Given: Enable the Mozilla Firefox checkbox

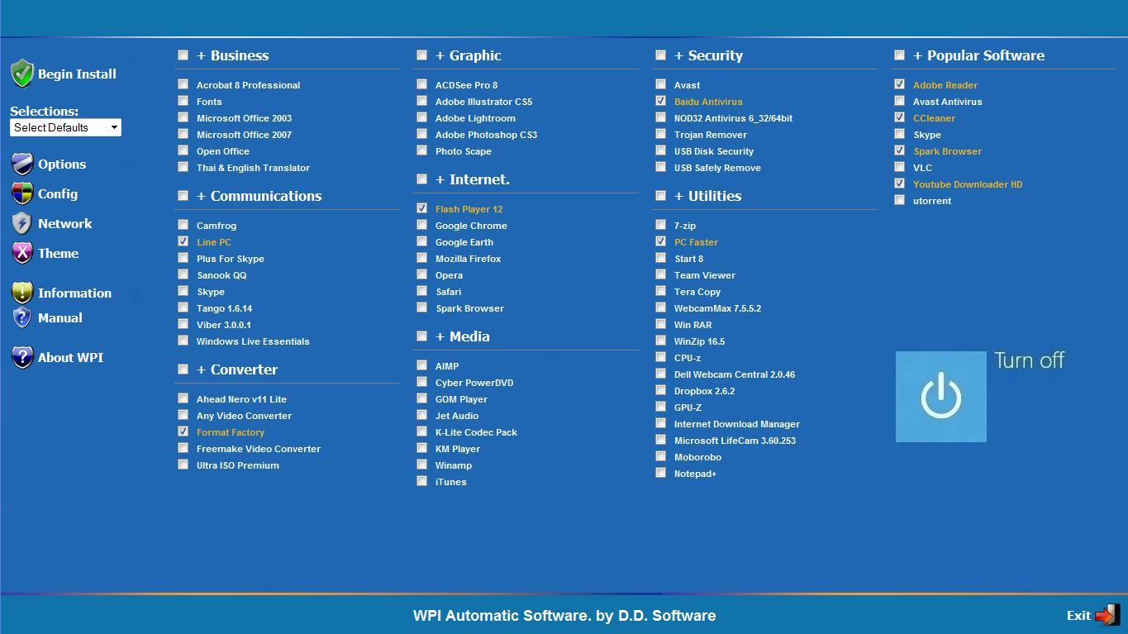Looking at the screenshot, I should coord(422,258).
